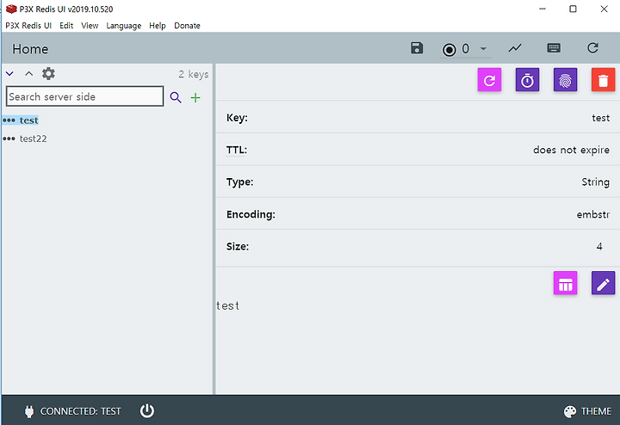Screen dimensions: 620x425
Task: Focus the Search server side field
Action: coord(84,96)
